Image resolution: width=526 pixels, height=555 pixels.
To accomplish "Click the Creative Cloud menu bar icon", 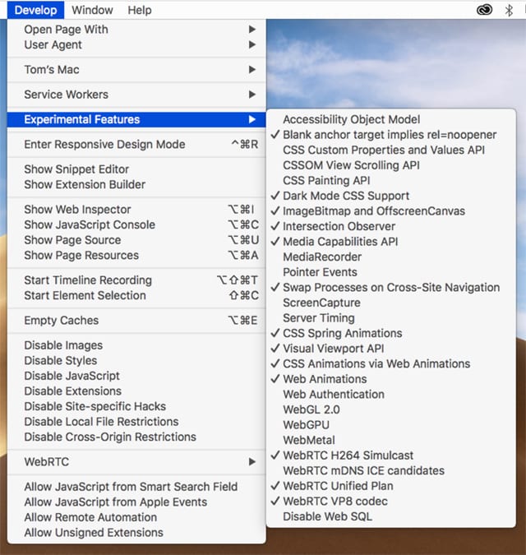I will pos(485,10).
